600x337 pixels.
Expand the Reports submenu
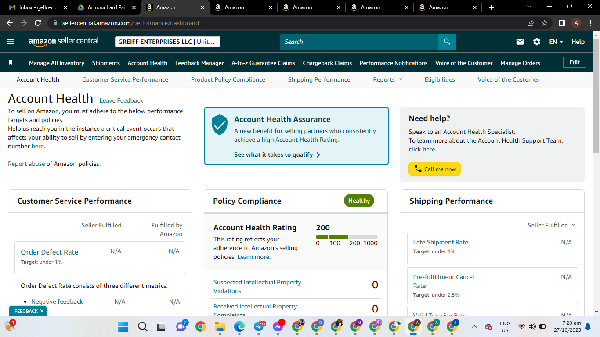[387, 79]
